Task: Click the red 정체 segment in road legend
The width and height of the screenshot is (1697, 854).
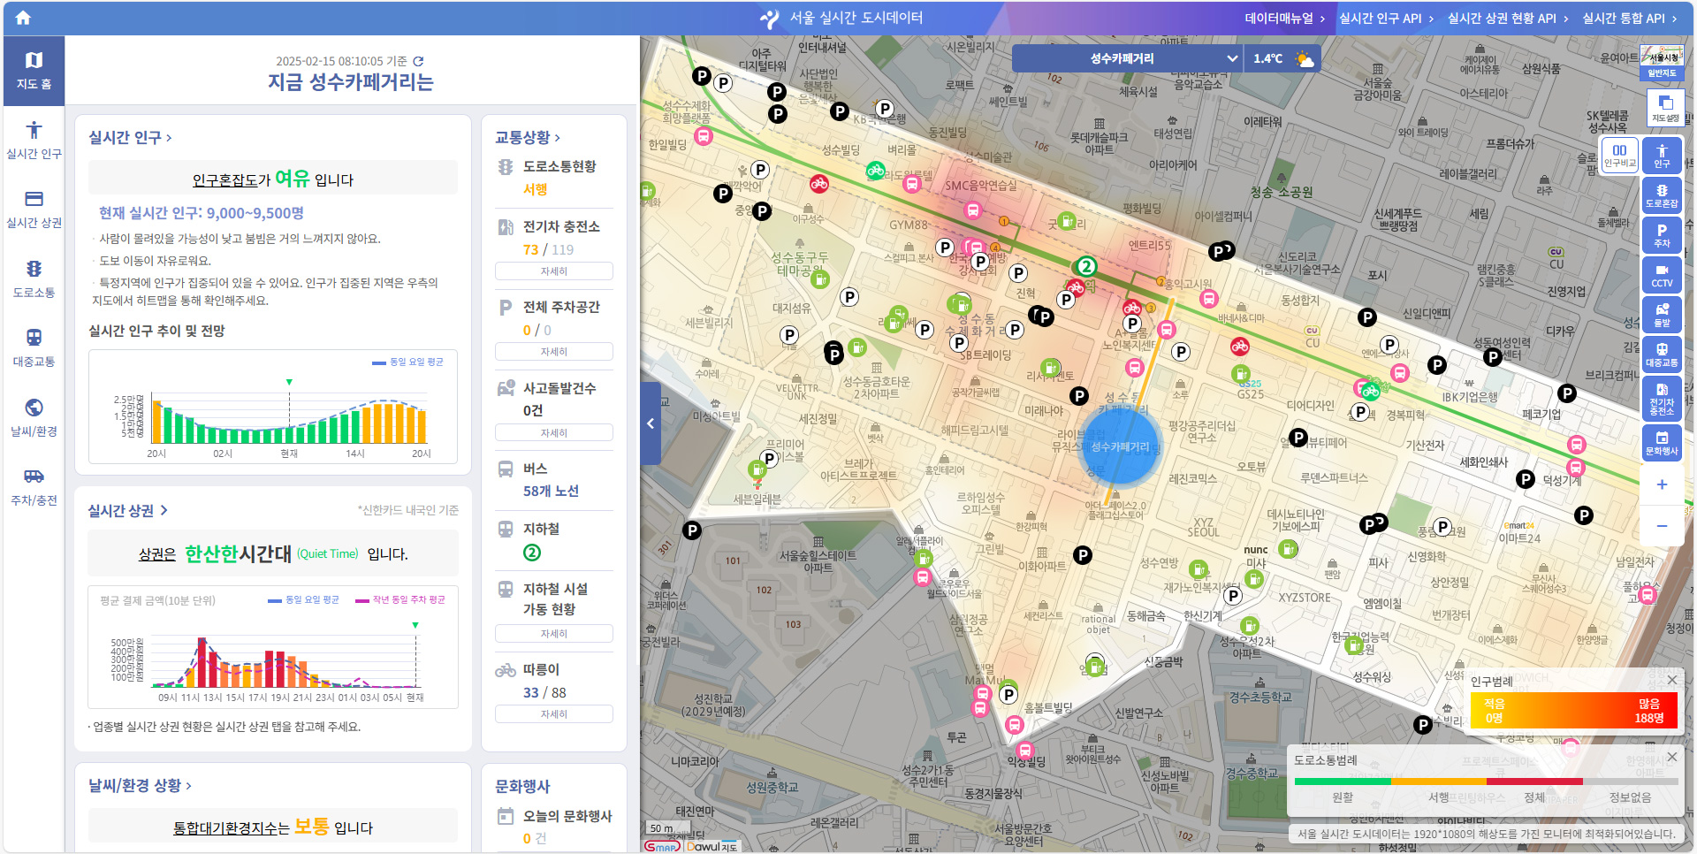Action: 1534,782
